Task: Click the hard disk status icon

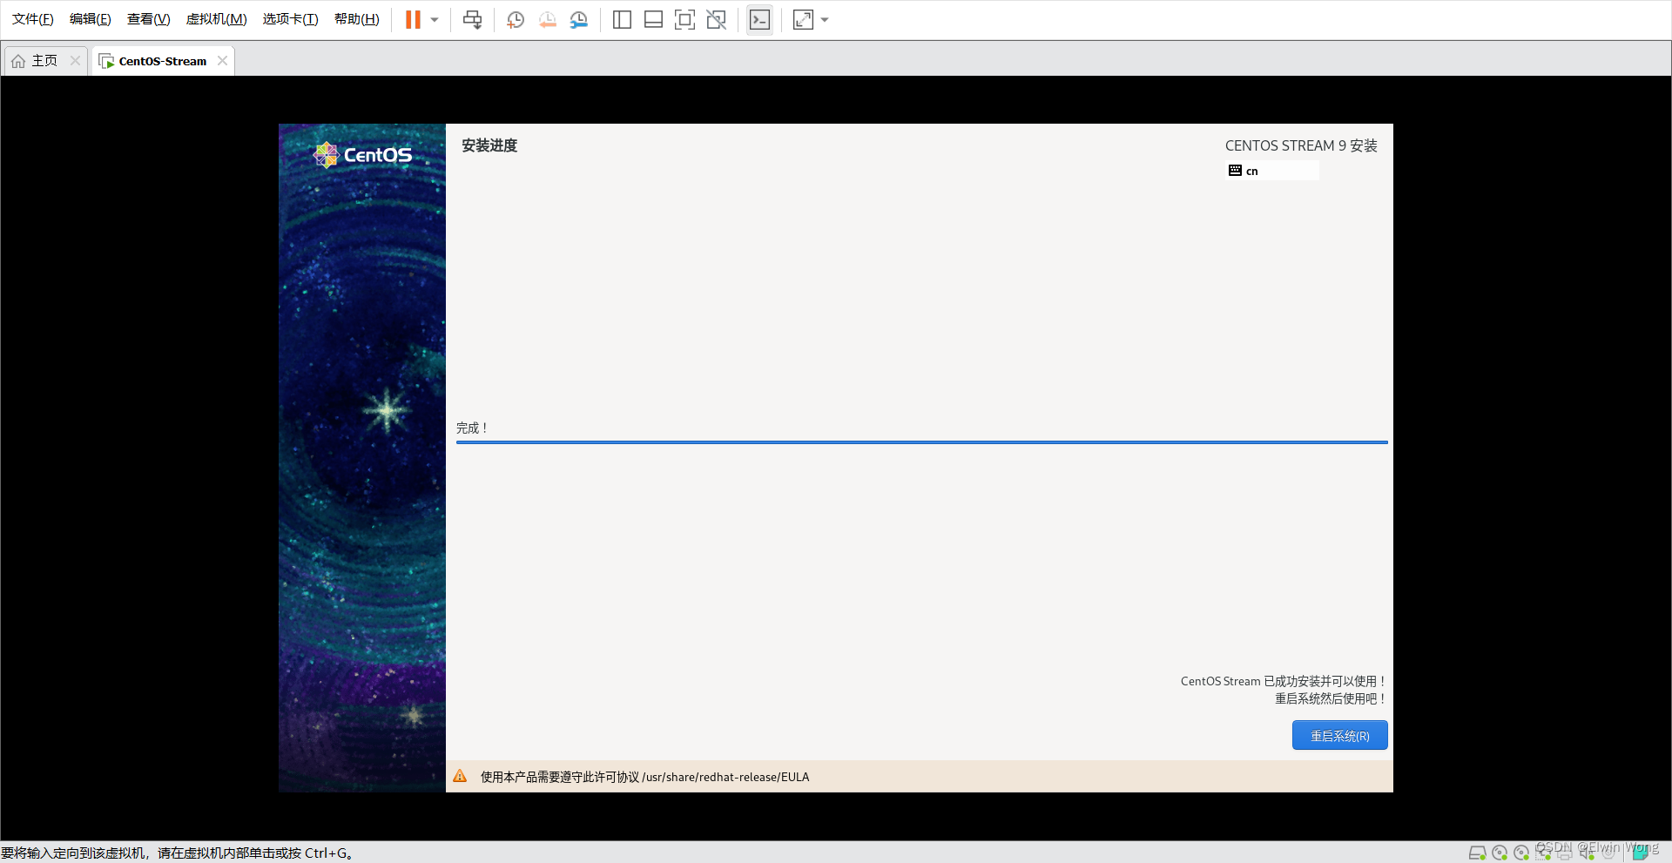Action: pos(1477,853)
